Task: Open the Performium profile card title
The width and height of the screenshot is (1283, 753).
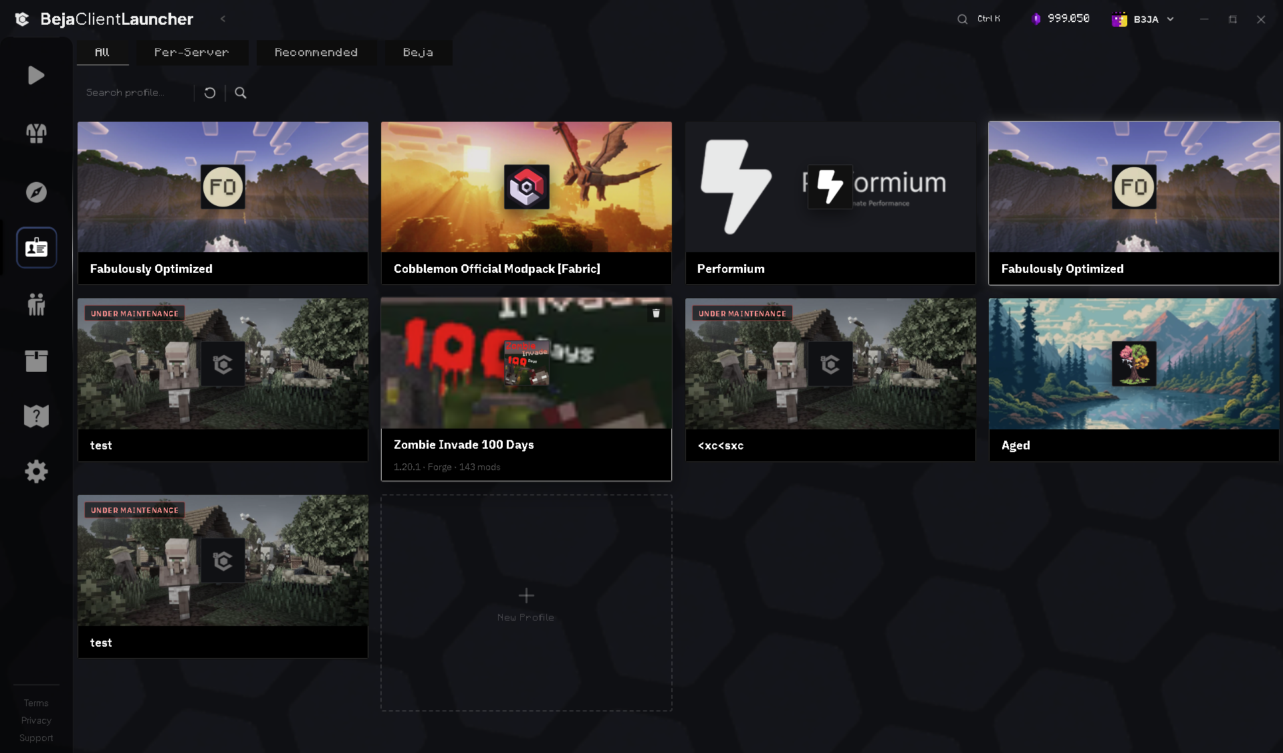Action: (731, 269)
